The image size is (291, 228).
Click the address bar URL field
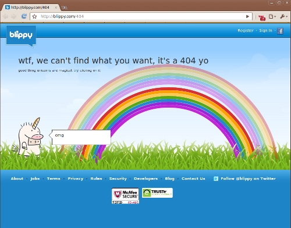[141, 16]
